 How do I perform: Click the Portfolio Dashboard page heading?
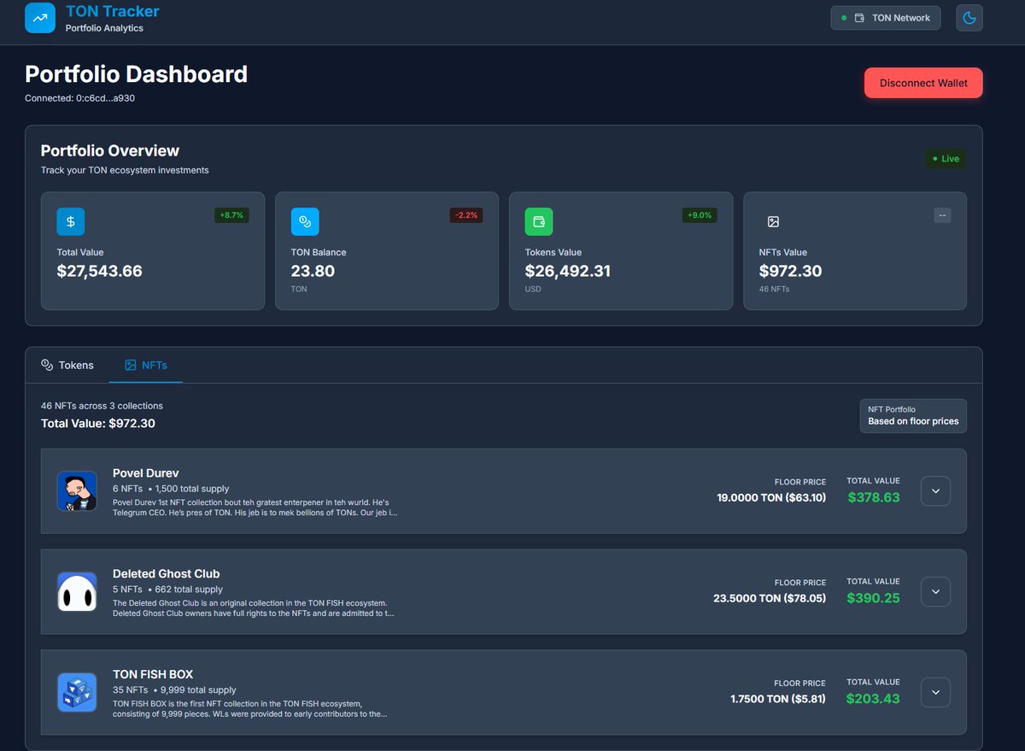tap(136, 74)
